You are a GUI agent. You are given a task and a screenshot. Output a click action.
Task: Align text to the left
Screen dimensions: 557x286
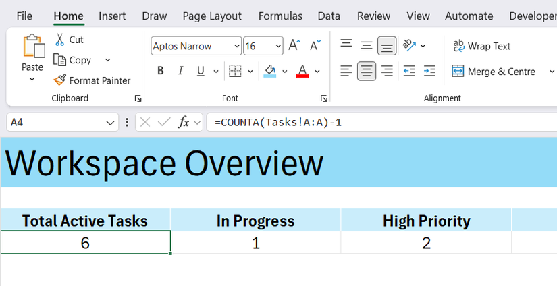[x=346, y=71]
